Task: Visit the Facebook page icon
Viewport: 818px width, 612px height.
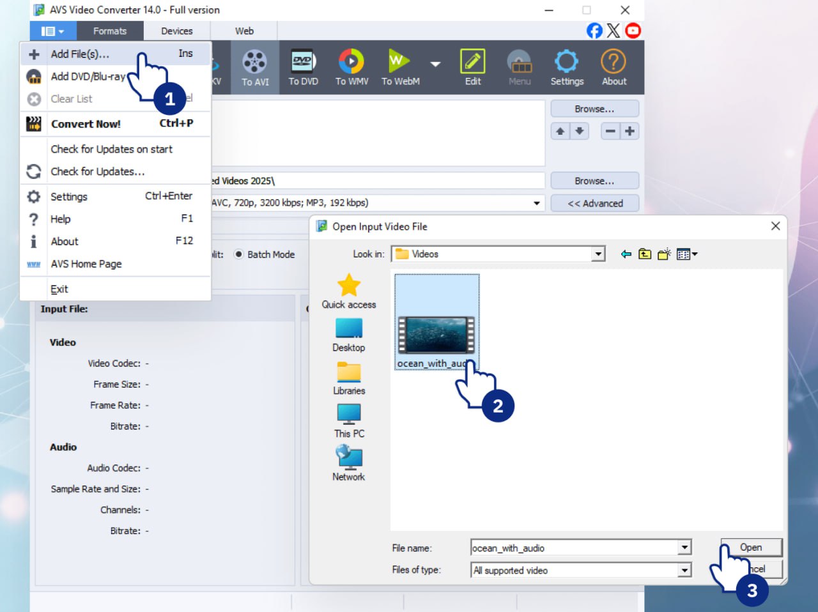Action: tap(594, 30)
